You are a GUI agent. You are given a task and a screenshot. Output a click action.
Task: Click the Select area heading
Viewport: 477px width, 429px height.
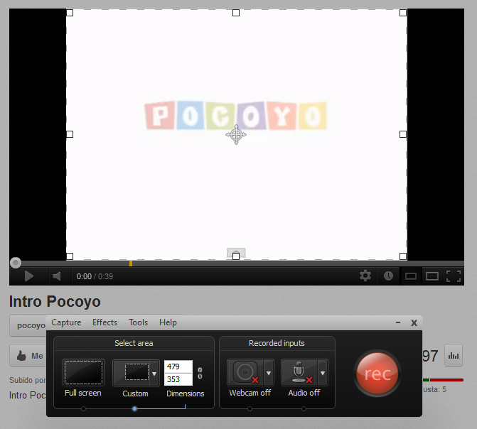(134, 343)
